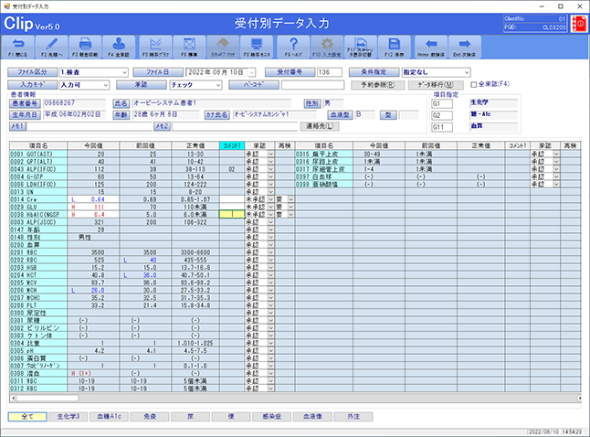Open the file date picker dropdown
590x437 pixels.
coord(252,72)
